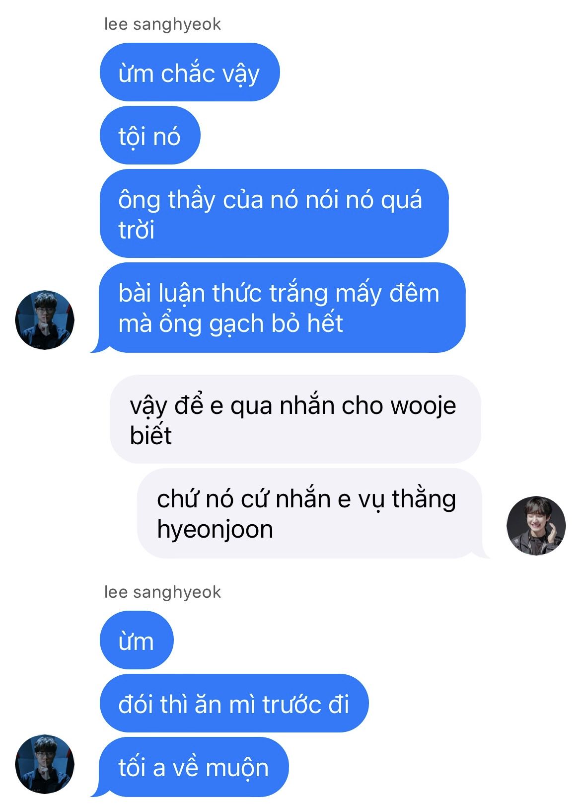Select the 'tội nó' message bubble
Screen dimensions: 581x805
click(x=150, y=135)
